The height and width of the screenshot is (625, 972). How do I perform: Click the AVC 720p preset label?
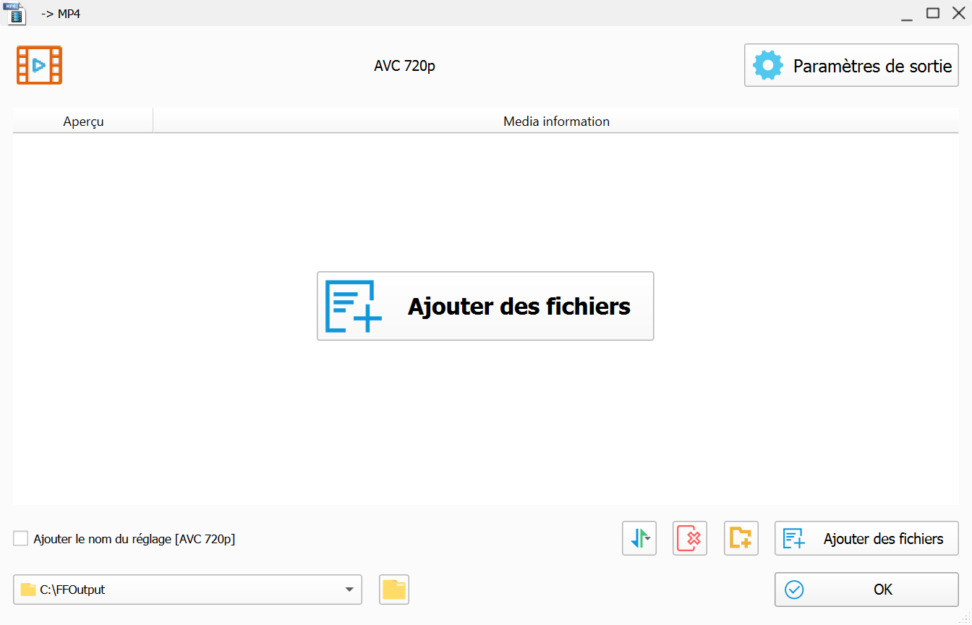[x=404, y=66]
